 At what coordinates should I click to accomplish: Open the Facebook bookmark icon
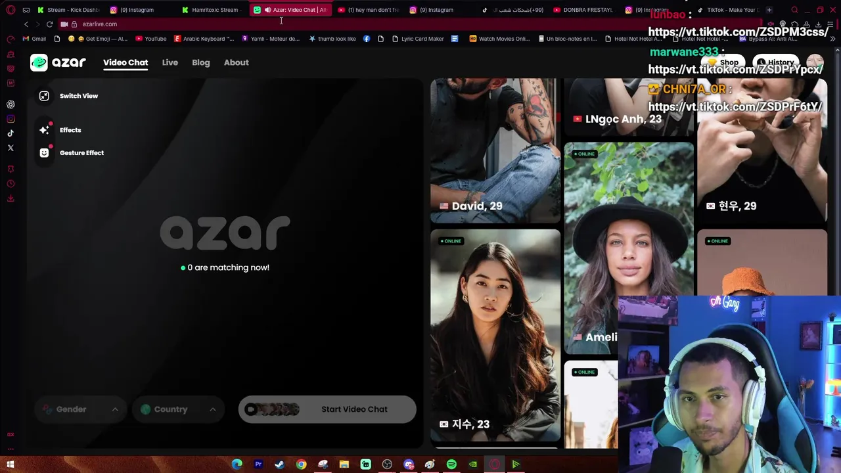tap(367, 39)
